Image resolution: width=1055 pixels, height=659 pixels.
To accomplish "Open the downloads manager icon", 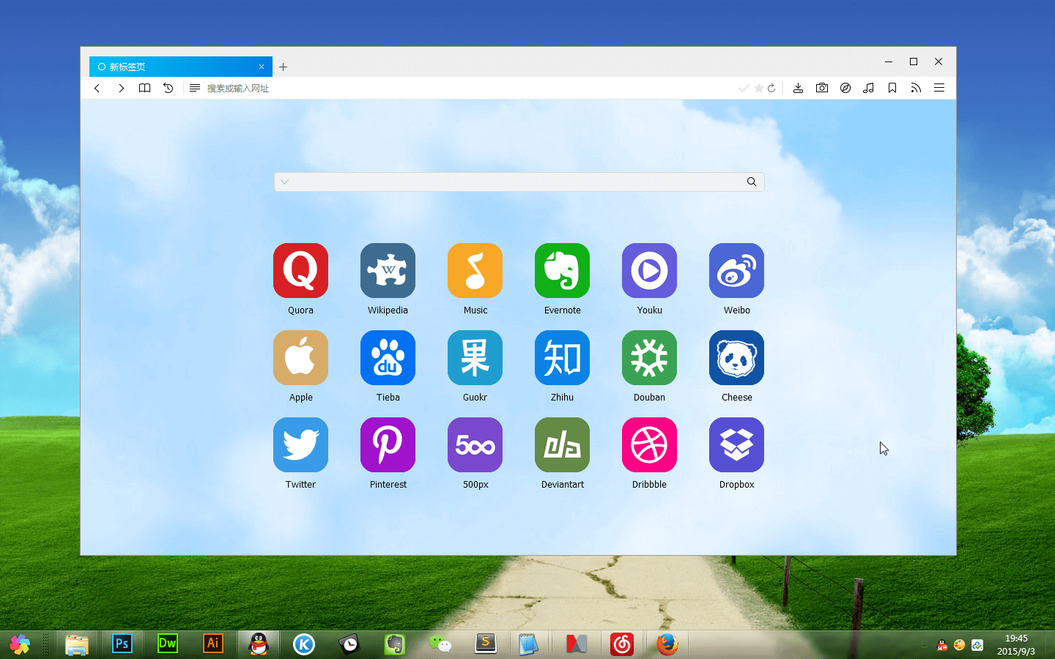I will pyautogui.click(x=798, y=88).
